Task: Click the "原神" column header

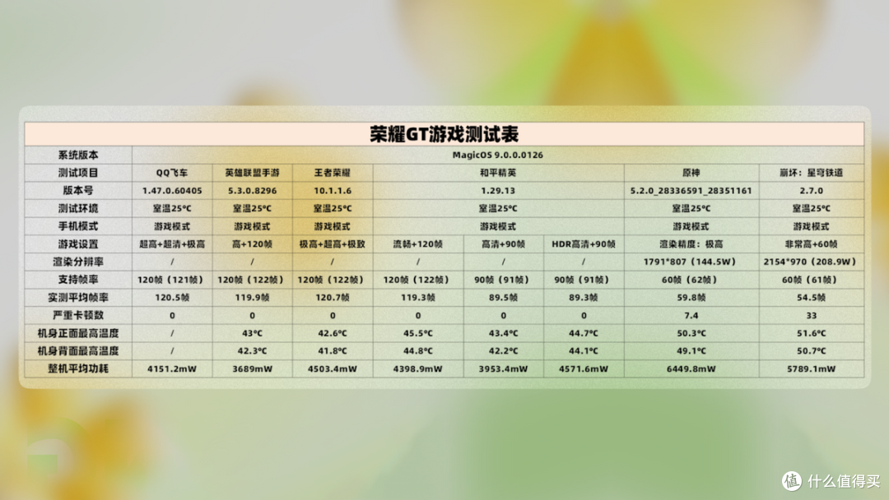Action: click(691, 173)
